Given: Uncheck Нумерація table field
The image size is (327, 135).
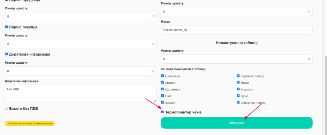Looking at the screenshot, I should pos(163,76).
